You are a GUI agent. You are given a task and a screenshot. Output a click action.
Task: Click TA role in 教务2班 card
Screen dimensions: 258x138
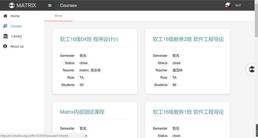(175, 78)
